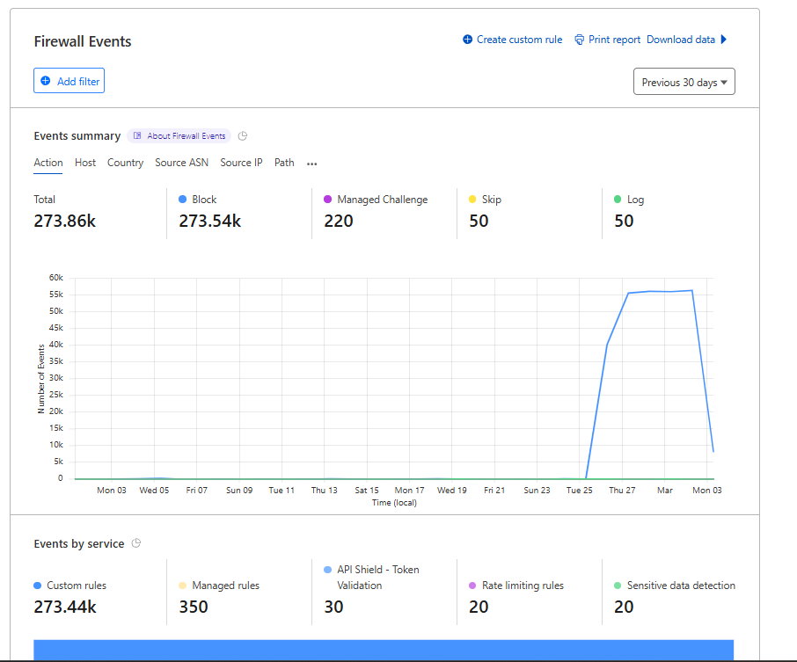
Task: Click the Download data link
Action: pyautogui.click(x=680, y=40)
